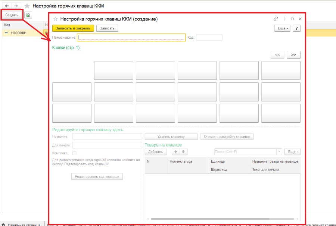The height and width of the screenshot is (226, 336).
Task: Go forward with the right arrow button
Action: point(16,6)
